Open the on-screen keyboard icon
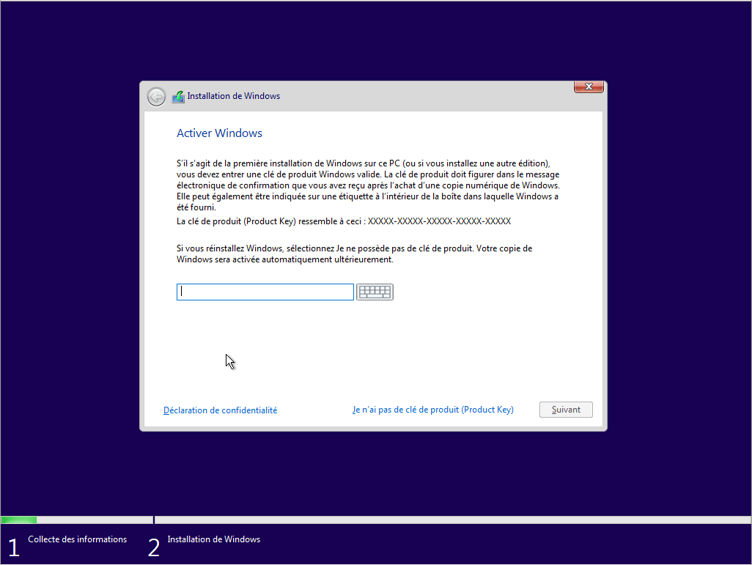Image resolution: width=752 pixels, height=565 pixels. 375,292
